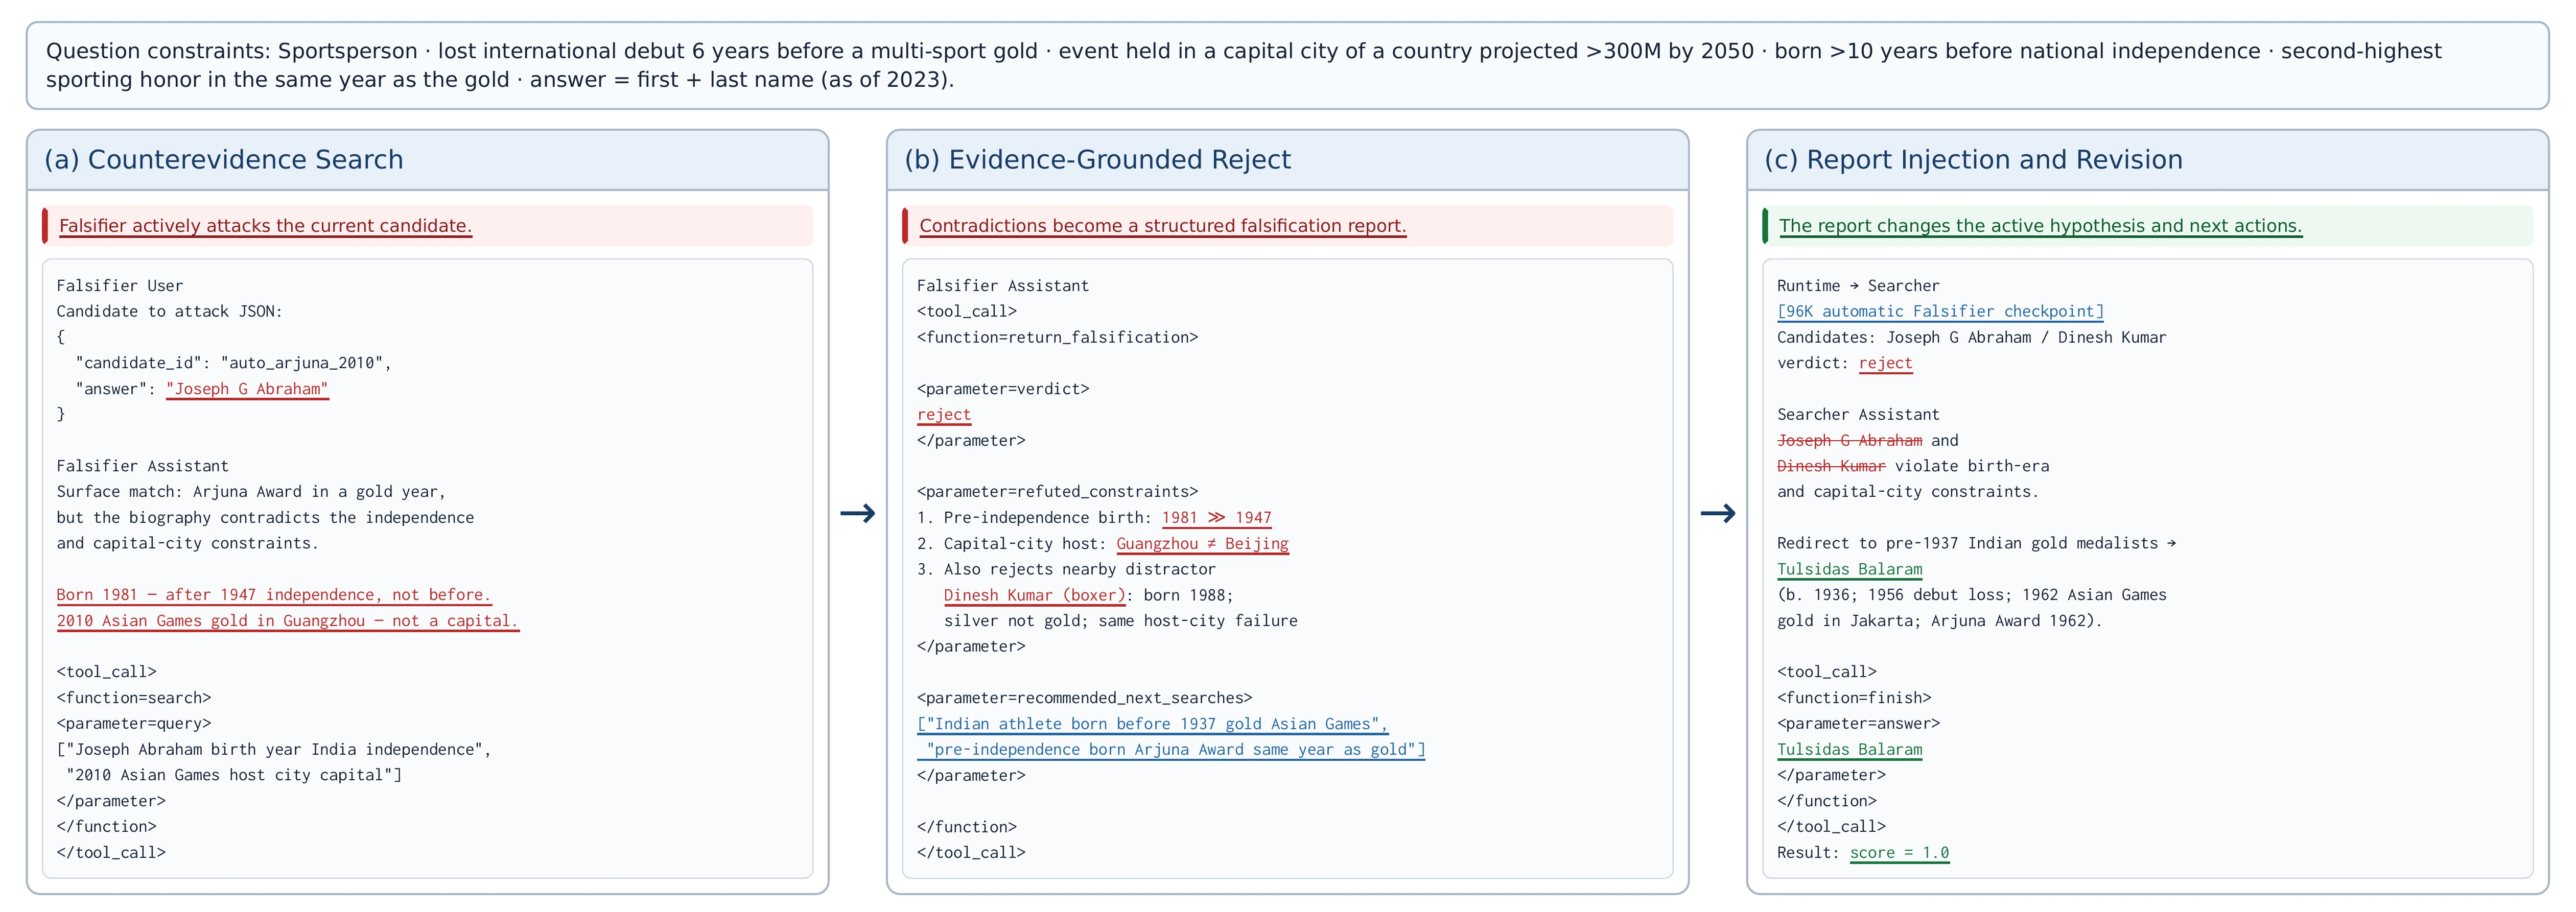
Task: Click "Tulsidas Balaram" below the Redirect line
Action: click(1849, 569)
